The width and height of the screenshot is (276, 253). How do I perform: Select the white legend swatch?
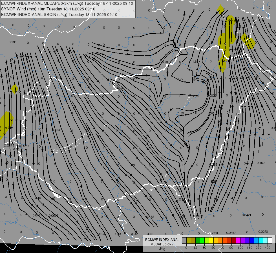coord(270,240)
